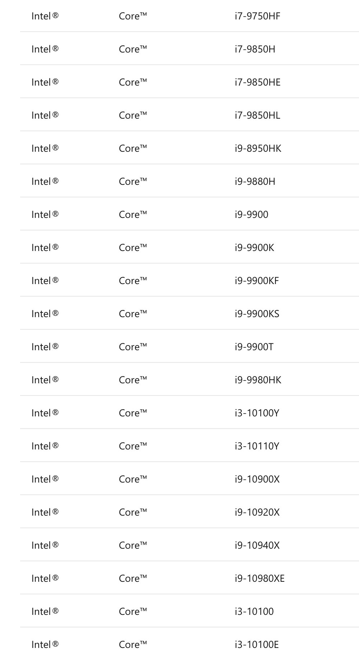
Task: Click the i9-9900KF model cell
Action: point(257,281)
